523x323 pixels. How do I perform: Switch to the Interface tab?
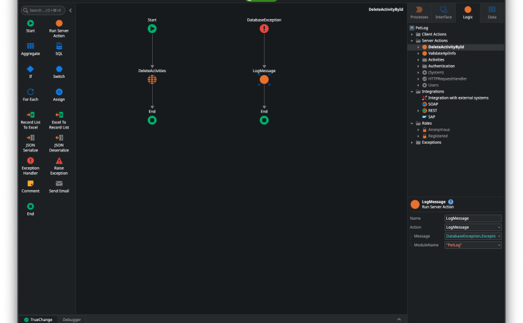(443, 13)
